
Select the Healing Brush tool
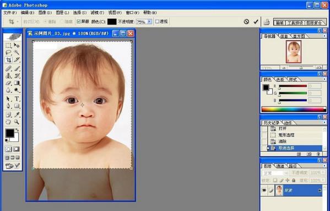(8, 68)
